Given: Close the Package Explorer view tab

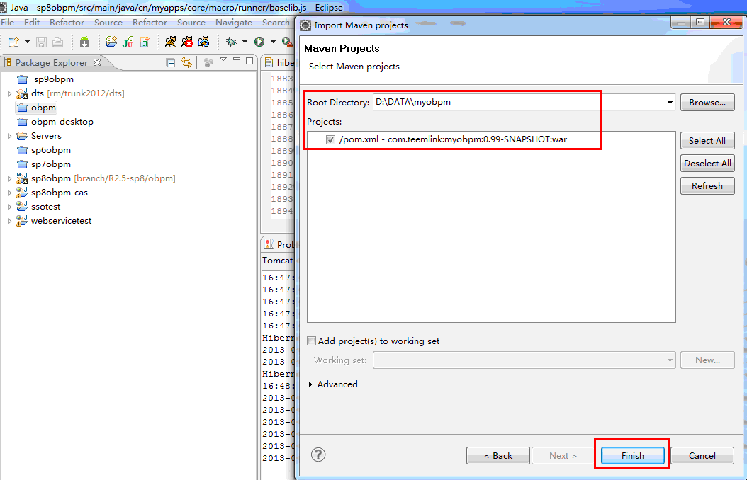Looking at the screenshot, I should coord(97,62).
